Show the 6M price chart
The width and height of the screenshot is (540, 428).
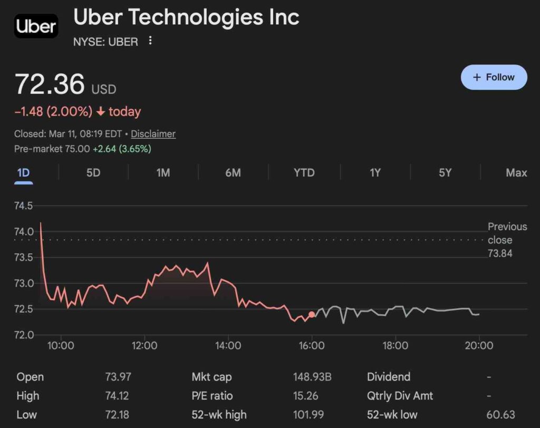coord(233,173)
